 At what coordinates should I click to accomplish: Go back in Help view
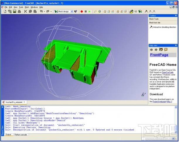[x=151, y=50]
